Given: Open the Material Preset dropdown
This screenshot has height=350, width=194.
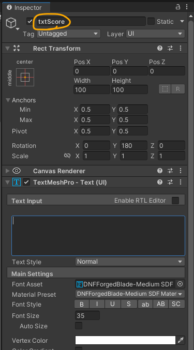Looking at the screenshot, I should click(x=130, y=294).
